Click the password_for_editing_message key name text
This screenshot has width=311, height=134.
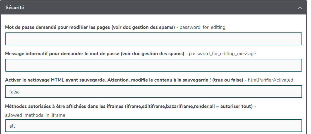[223, 54]
